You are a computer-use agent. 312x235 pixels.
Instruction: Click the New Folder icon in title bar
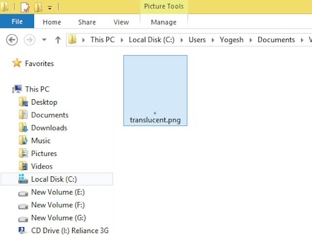coord(39,7)
